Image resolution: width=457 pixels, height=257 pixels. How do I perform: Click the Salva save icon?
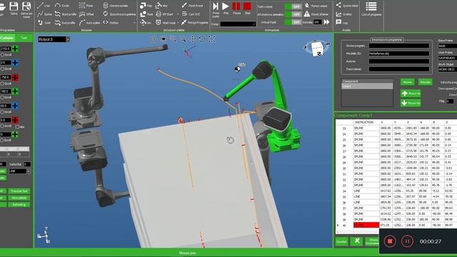pos(14,6)
